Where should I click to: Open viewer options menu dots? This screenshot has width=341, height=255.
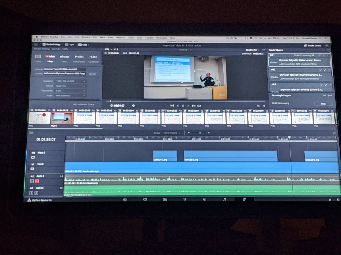pos(263,50)
